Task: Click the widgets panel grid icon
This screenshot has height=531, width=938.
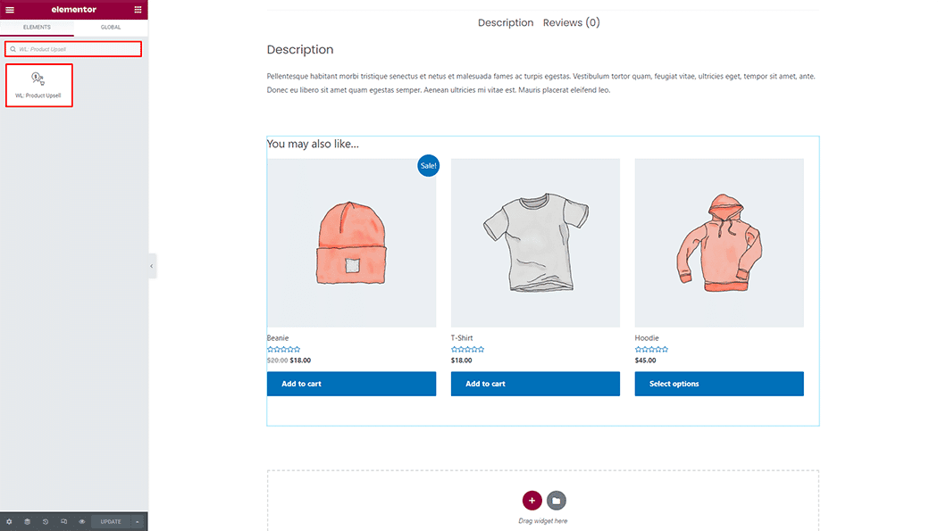Action: click(138, 10)
